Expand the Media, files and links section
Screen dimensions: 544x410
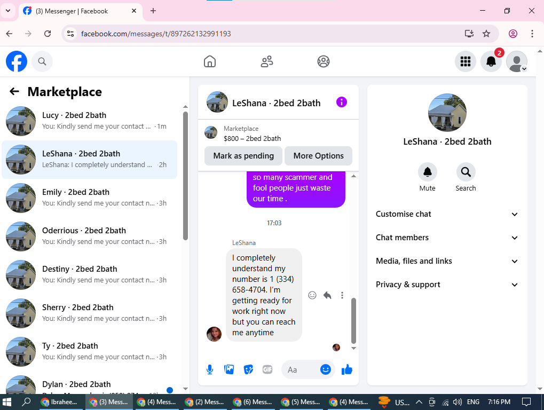tap(447, 261)
